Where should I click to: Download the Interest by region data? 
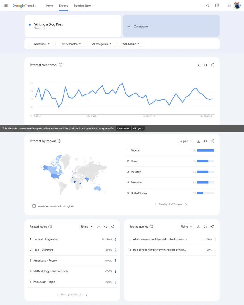[x=199, y=141]
